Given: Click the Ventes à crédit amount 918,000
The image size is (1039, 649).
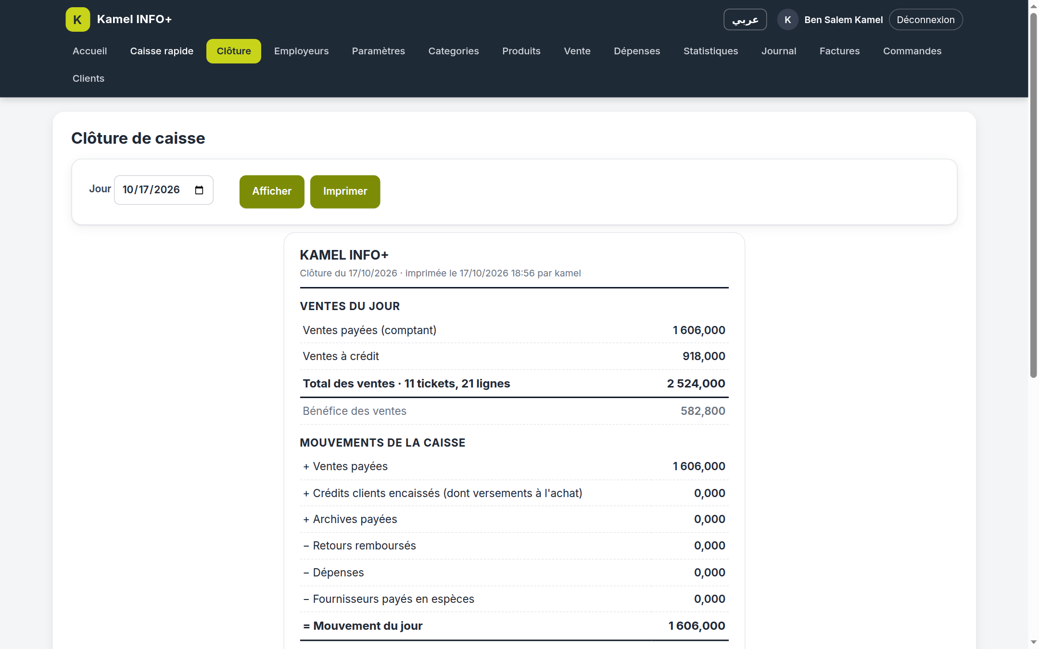Looking at the screenshot, I should tap(704, 356).
